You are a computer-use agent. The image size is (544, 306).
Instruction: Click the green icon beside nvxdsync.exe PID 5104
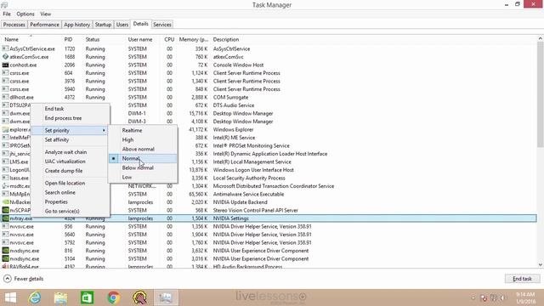tap(5, 258)
